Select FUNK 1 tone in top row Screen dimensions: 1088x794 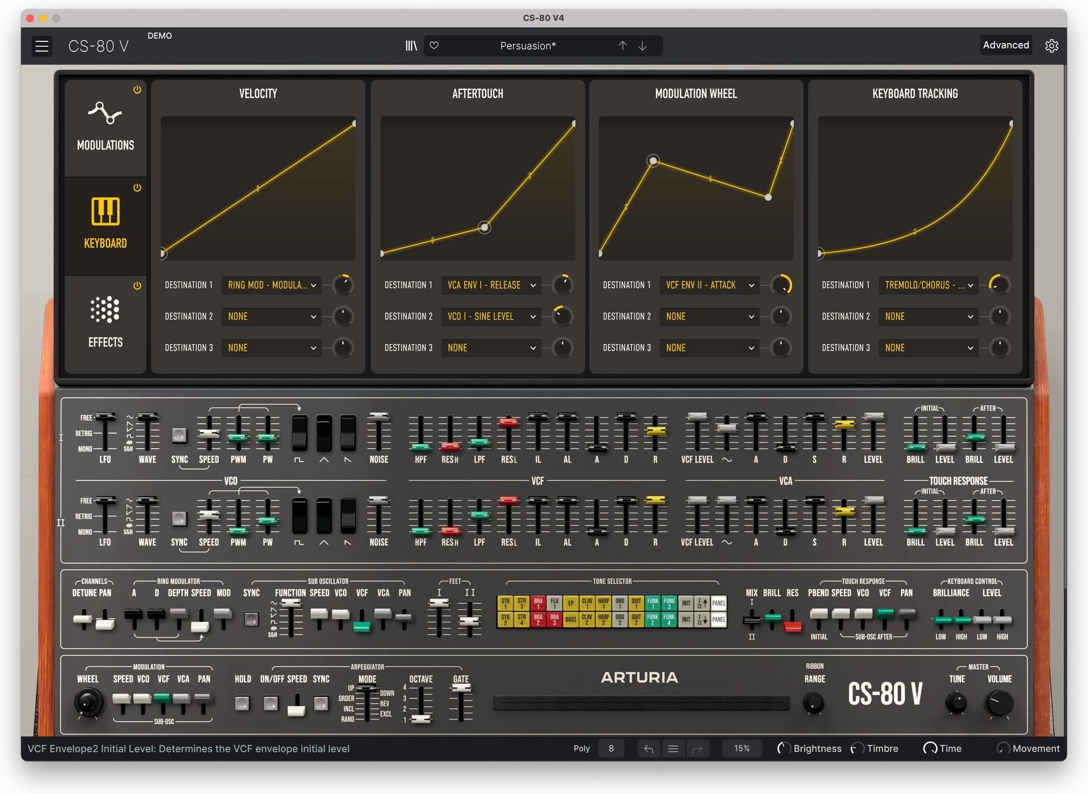pyautogui.click(x=653, y=603)
